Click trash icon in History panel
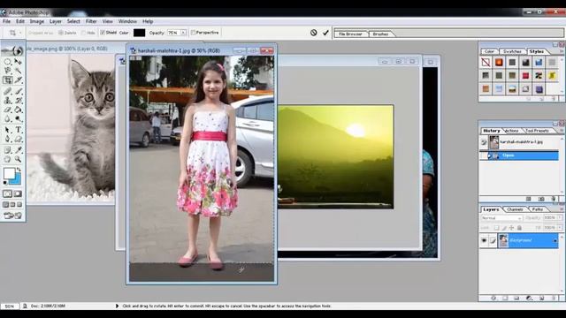Image resolution: width=566 pixels, height=318 pixels. click(x=554, y=199)
